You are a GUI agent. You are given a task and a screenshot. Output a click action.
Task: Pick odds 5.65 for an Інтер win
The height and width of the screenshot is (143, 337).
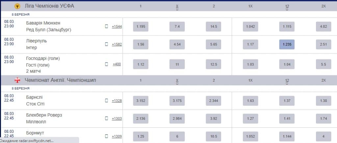point(214,44)
